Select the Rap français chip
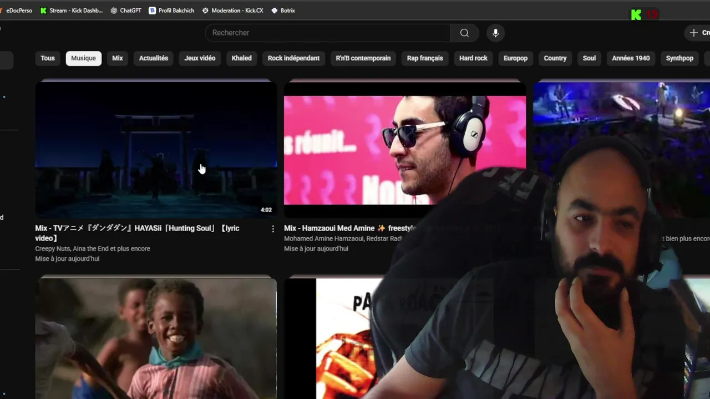The height and width of the screenshot is (399, 710). [x=425, y=58]
